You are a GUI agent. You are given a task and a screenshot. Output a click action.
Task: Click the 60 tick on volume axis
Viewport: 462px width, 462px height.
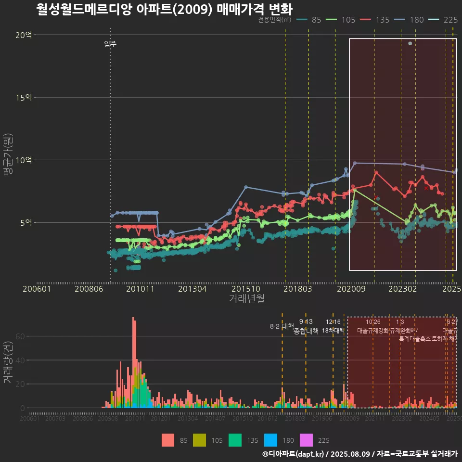click(20, 336)
